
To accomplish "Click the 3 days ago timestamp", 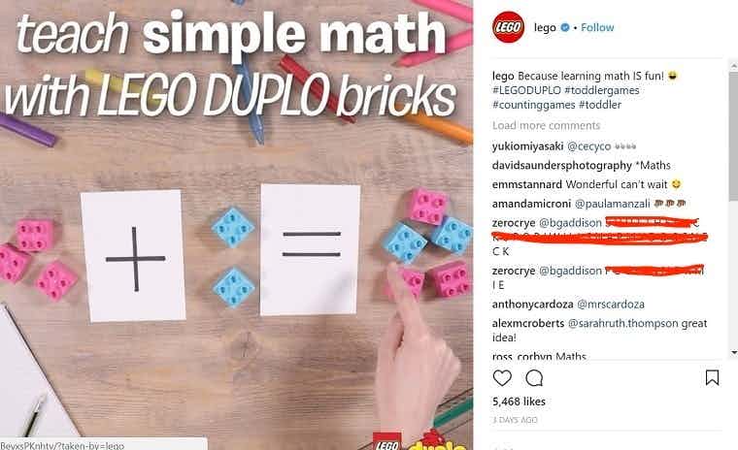I will [515, 420].
